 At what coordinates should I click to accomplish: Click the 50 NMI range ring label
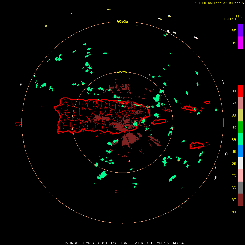click(x=122, y=72)
